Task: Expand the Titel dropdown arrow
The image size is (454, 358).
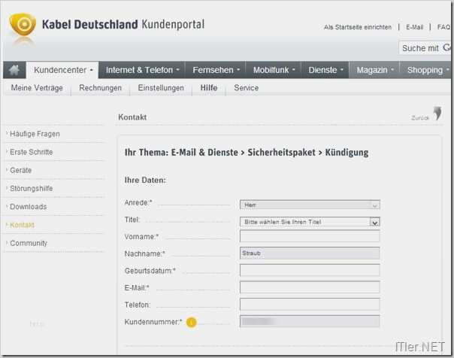Action: pos(374,223)
